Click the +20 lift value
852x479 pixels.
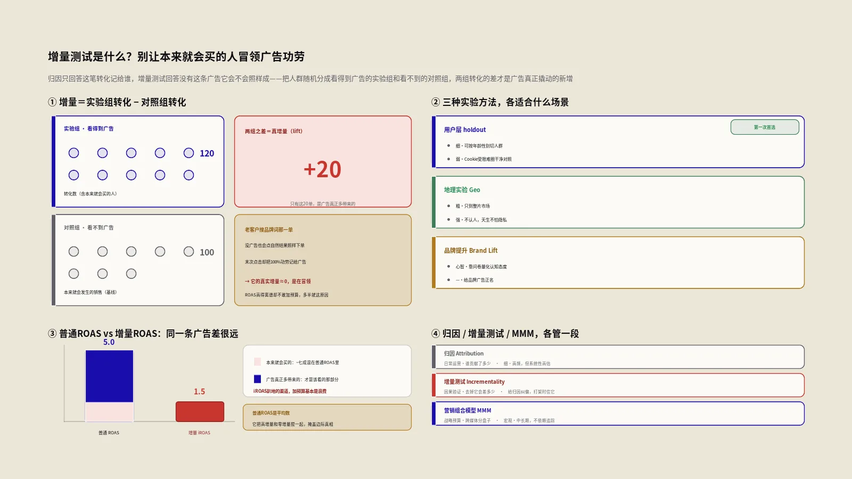point(323,170)
